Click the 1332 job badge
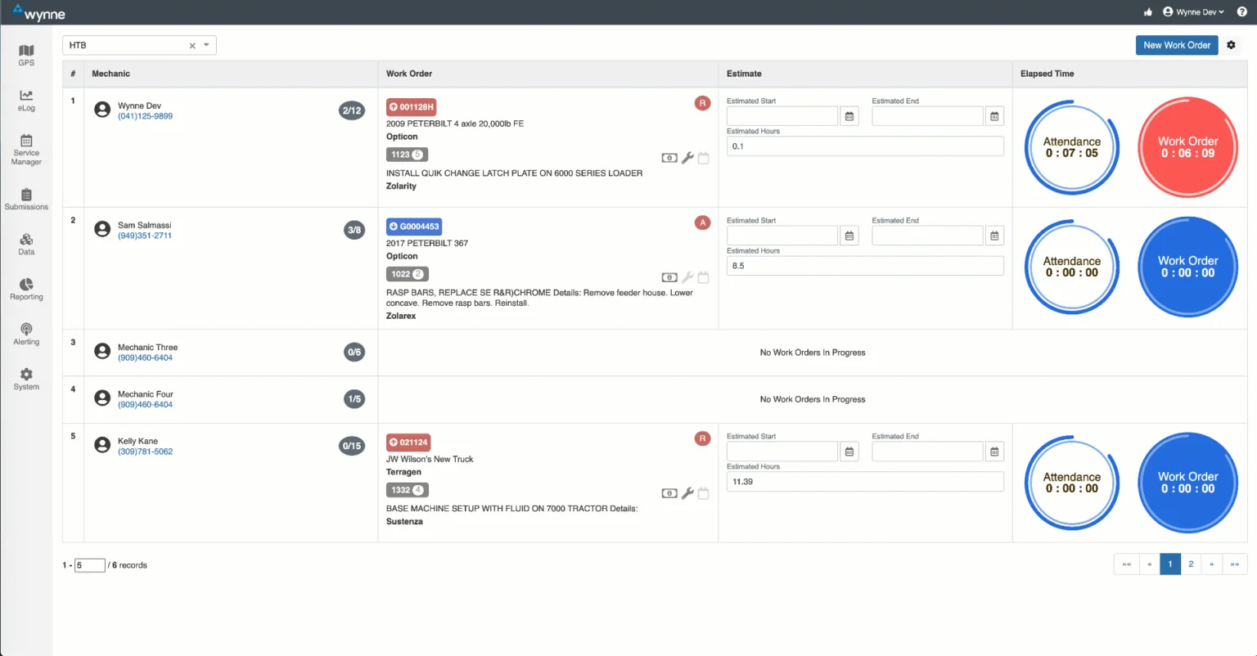Image resolution: width=1257 pixels, height=656 pixels. 407,490
